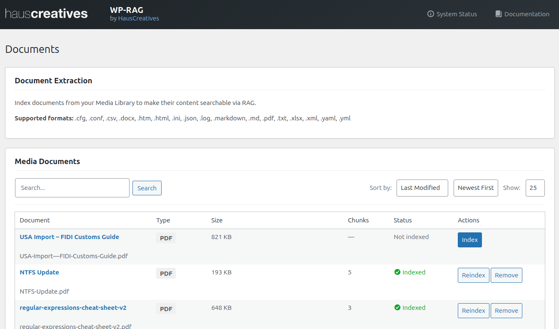Screen dimensions: 559x329
Task: Click the Status column header
Action: pyautogui.click(x=403, y=220)
